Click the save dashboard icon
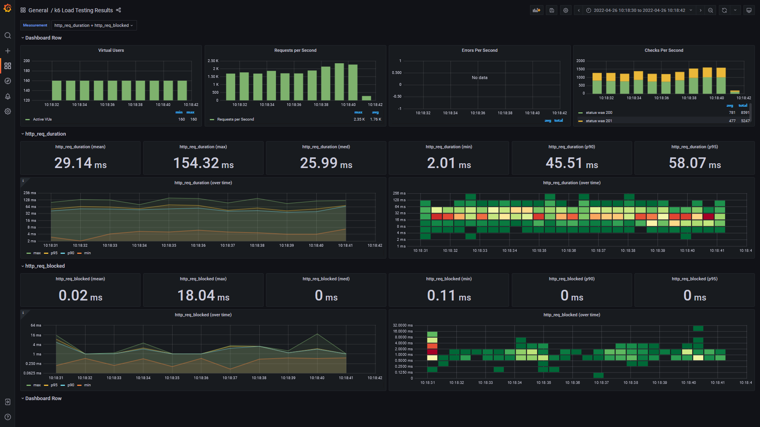The image size is (760, 427). tap(552, 10)
